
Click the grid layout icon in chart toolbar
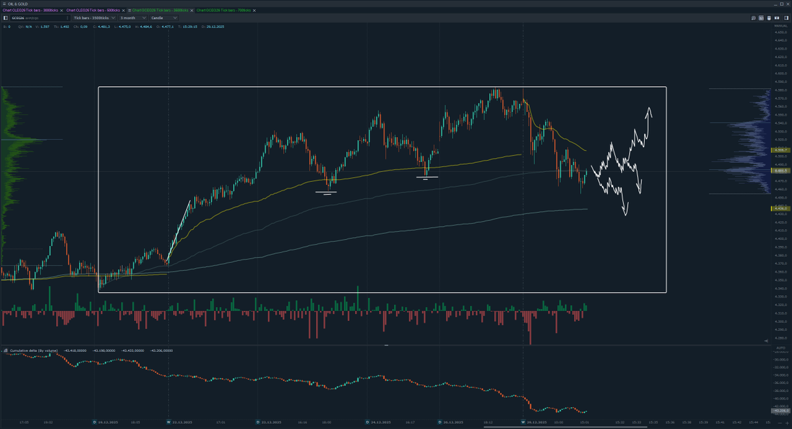point(761,18)
